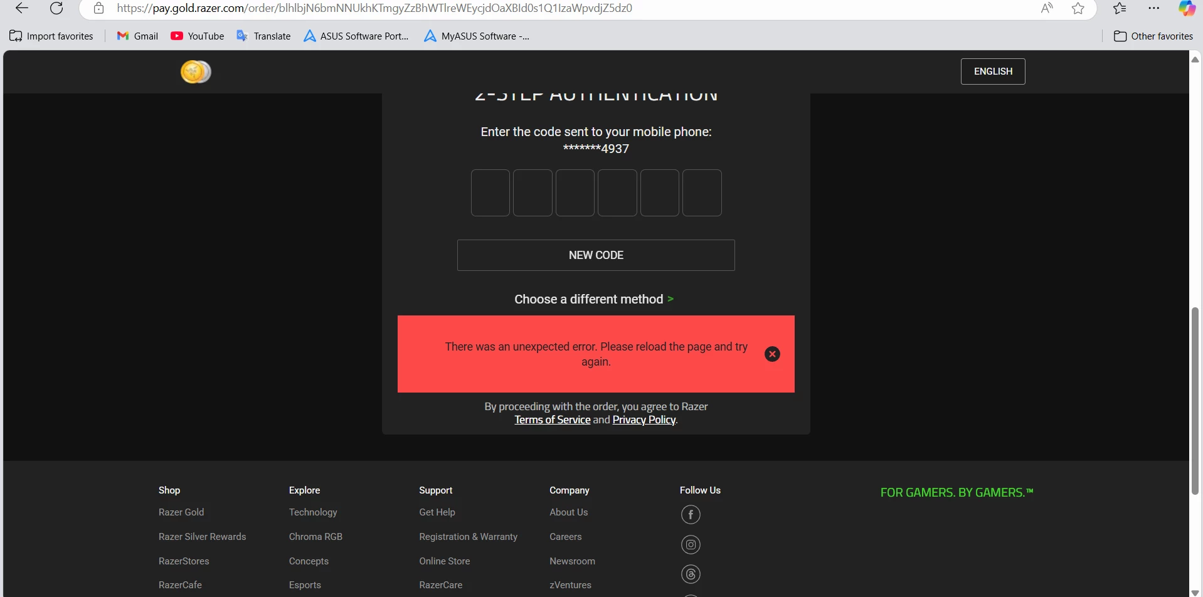The image size is (1203, 597).
Task: Open YouTube bookmark
Action: [198, 36]
